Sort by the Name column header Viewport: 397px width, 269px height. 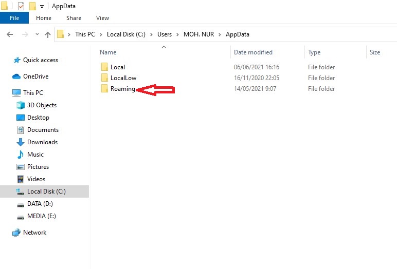tap(108, 52)
